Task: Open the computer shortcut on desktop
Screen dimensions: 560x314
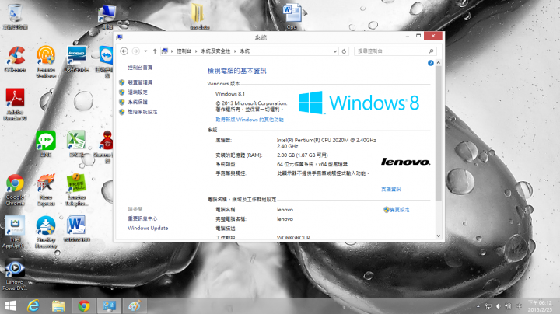Action: 107,17
